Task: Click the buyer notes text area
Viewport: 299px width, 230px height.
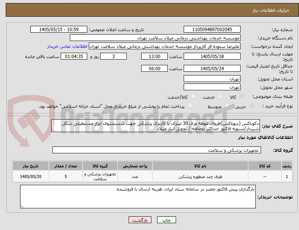Action: [x=138, y=197]
